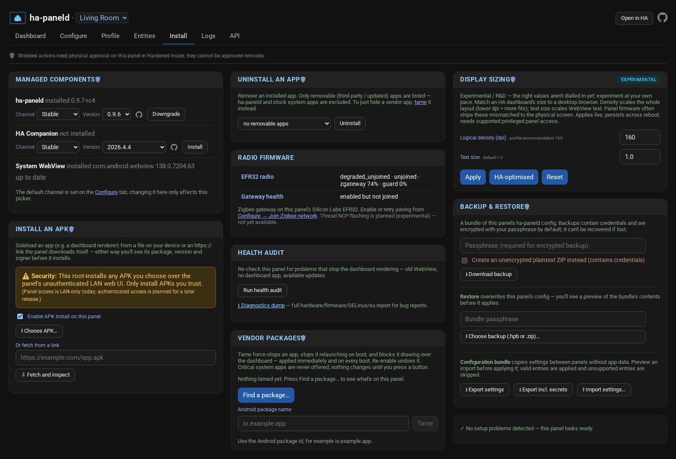676x459 pixels.
Task: Open GitHub icon in ha-paneld version row
Action: coord(139,115)
